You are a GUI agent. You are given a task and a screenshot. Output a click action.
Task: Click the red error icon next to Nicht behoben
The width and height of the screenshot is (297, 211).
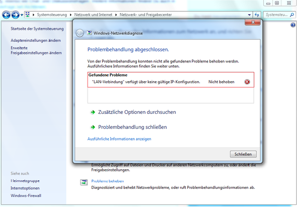pos(247,82)
